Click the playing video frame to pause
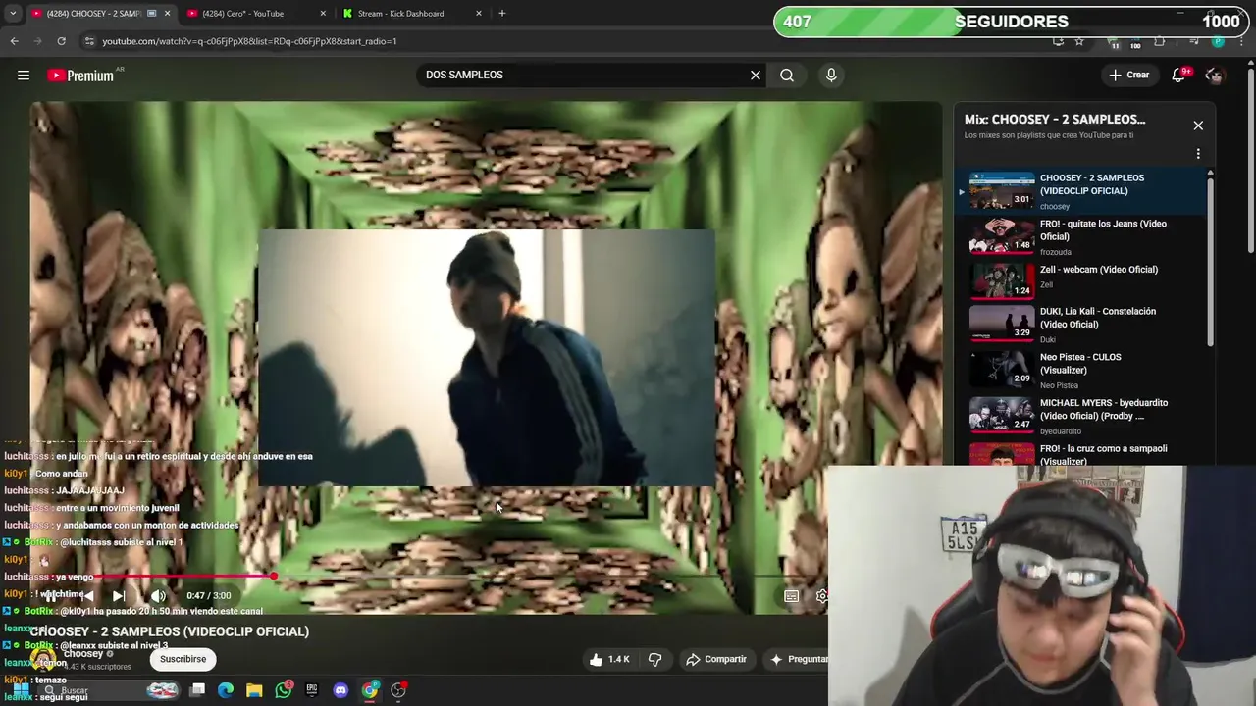Image resolution: width=1256 pixels, height=706 pixels. pos(486,358)
